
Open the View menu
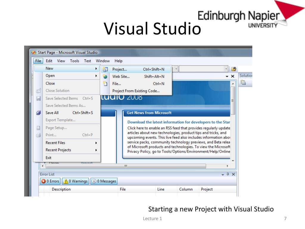pyautogui.click(x=61, y=61)
